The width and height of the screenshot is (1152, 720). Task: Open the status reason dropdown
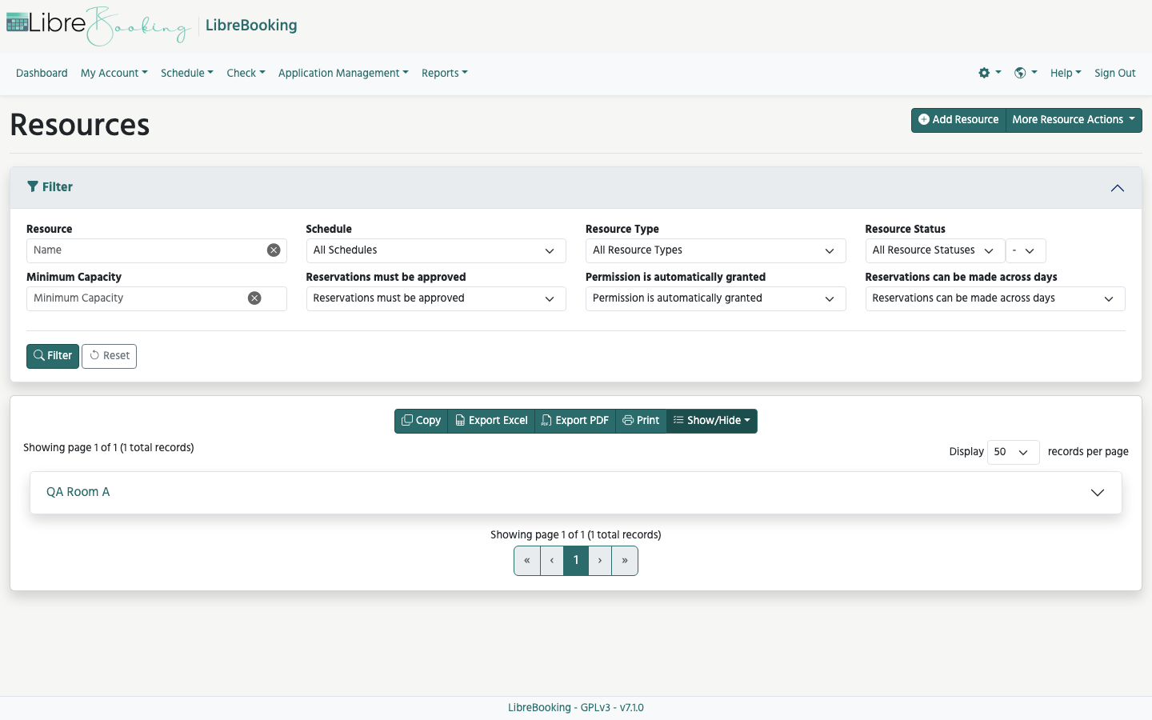[x=1026, y=250]
